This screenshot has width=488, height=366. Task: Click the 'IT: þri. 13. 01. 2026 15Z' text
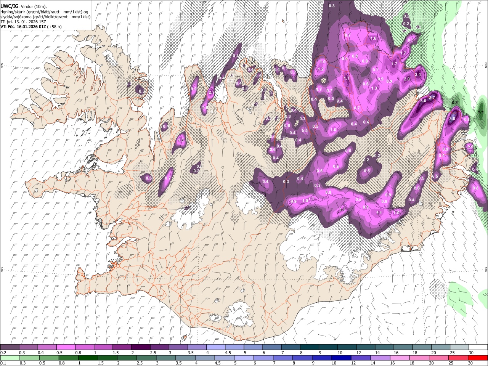[x=23, y=22]
